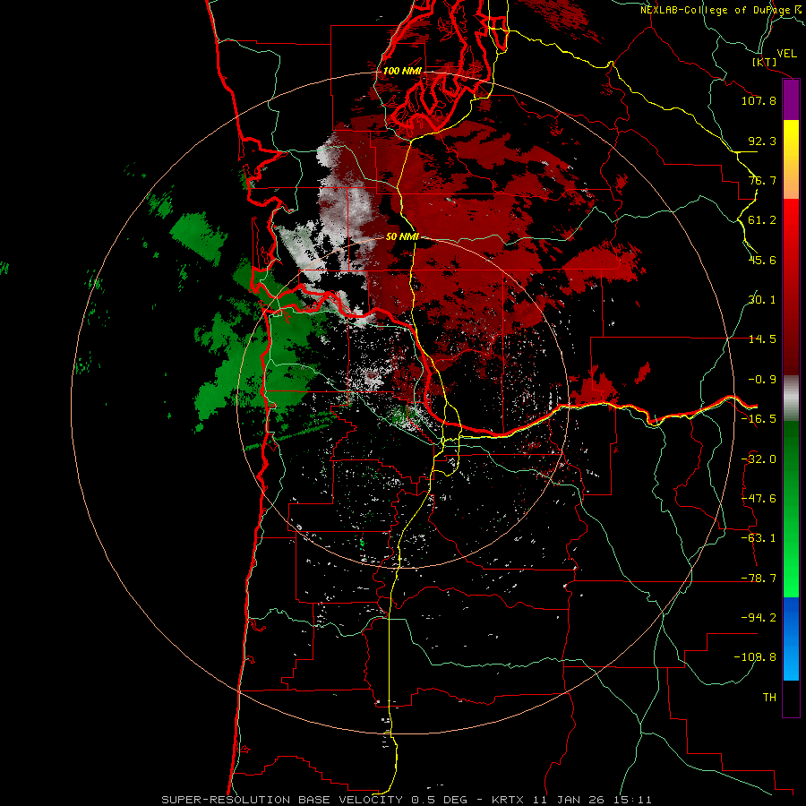Viewport: 806px width, 806px height.
Task: Click the [KT] units label
Action: 765,62
